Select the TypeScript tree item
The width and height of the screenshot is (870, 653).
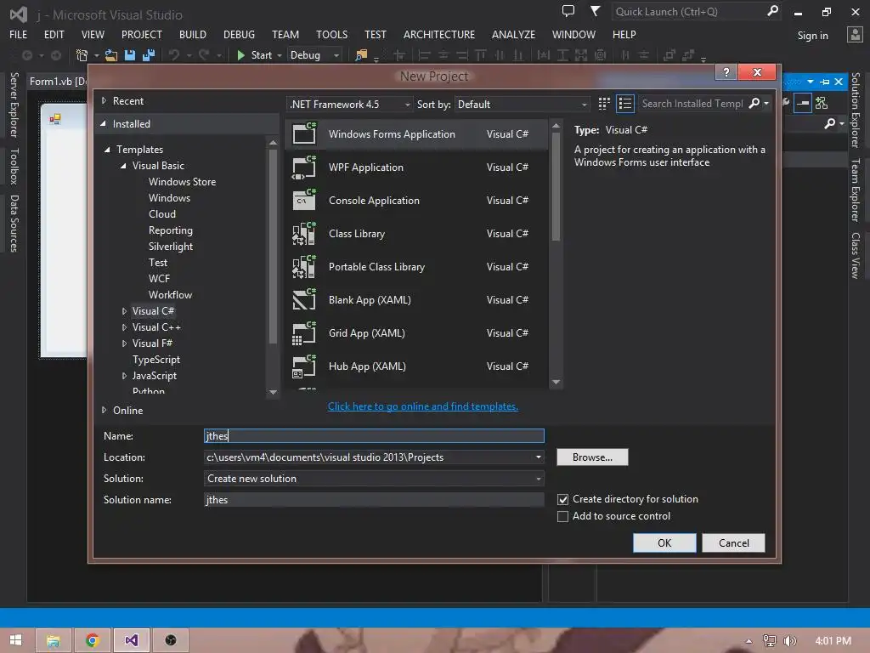point(156,360)
